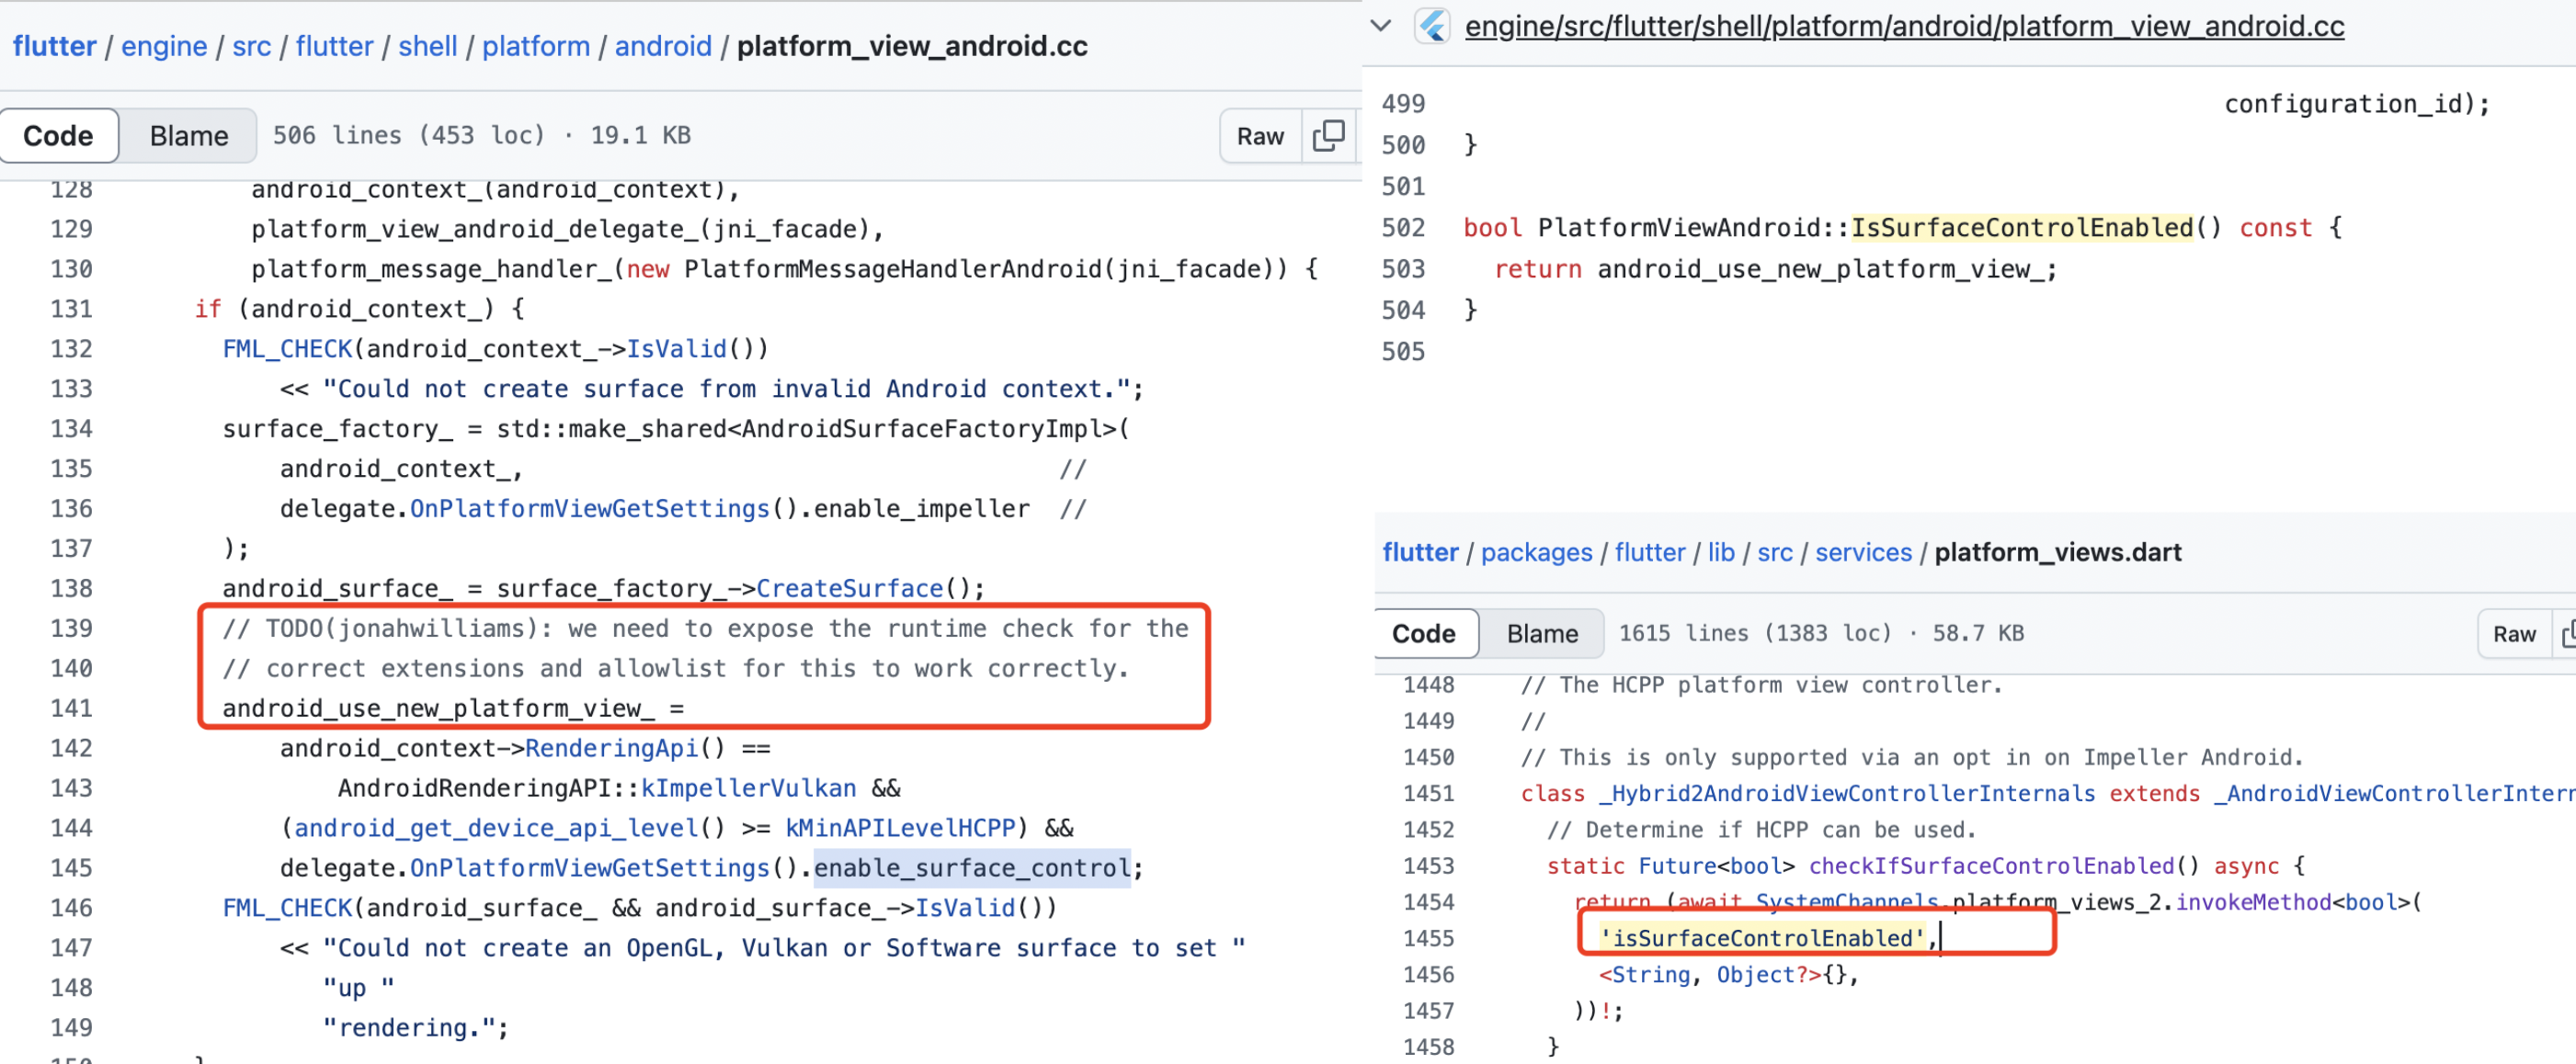Switch to Blame tab for platform_view_android.cc
This screenshot has height=1064, width=2576.
pos(188,136)
